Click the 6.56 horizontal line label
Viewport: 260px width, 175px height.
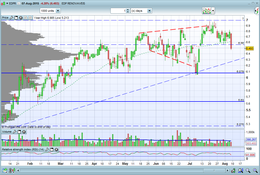[x=241, y=43]
